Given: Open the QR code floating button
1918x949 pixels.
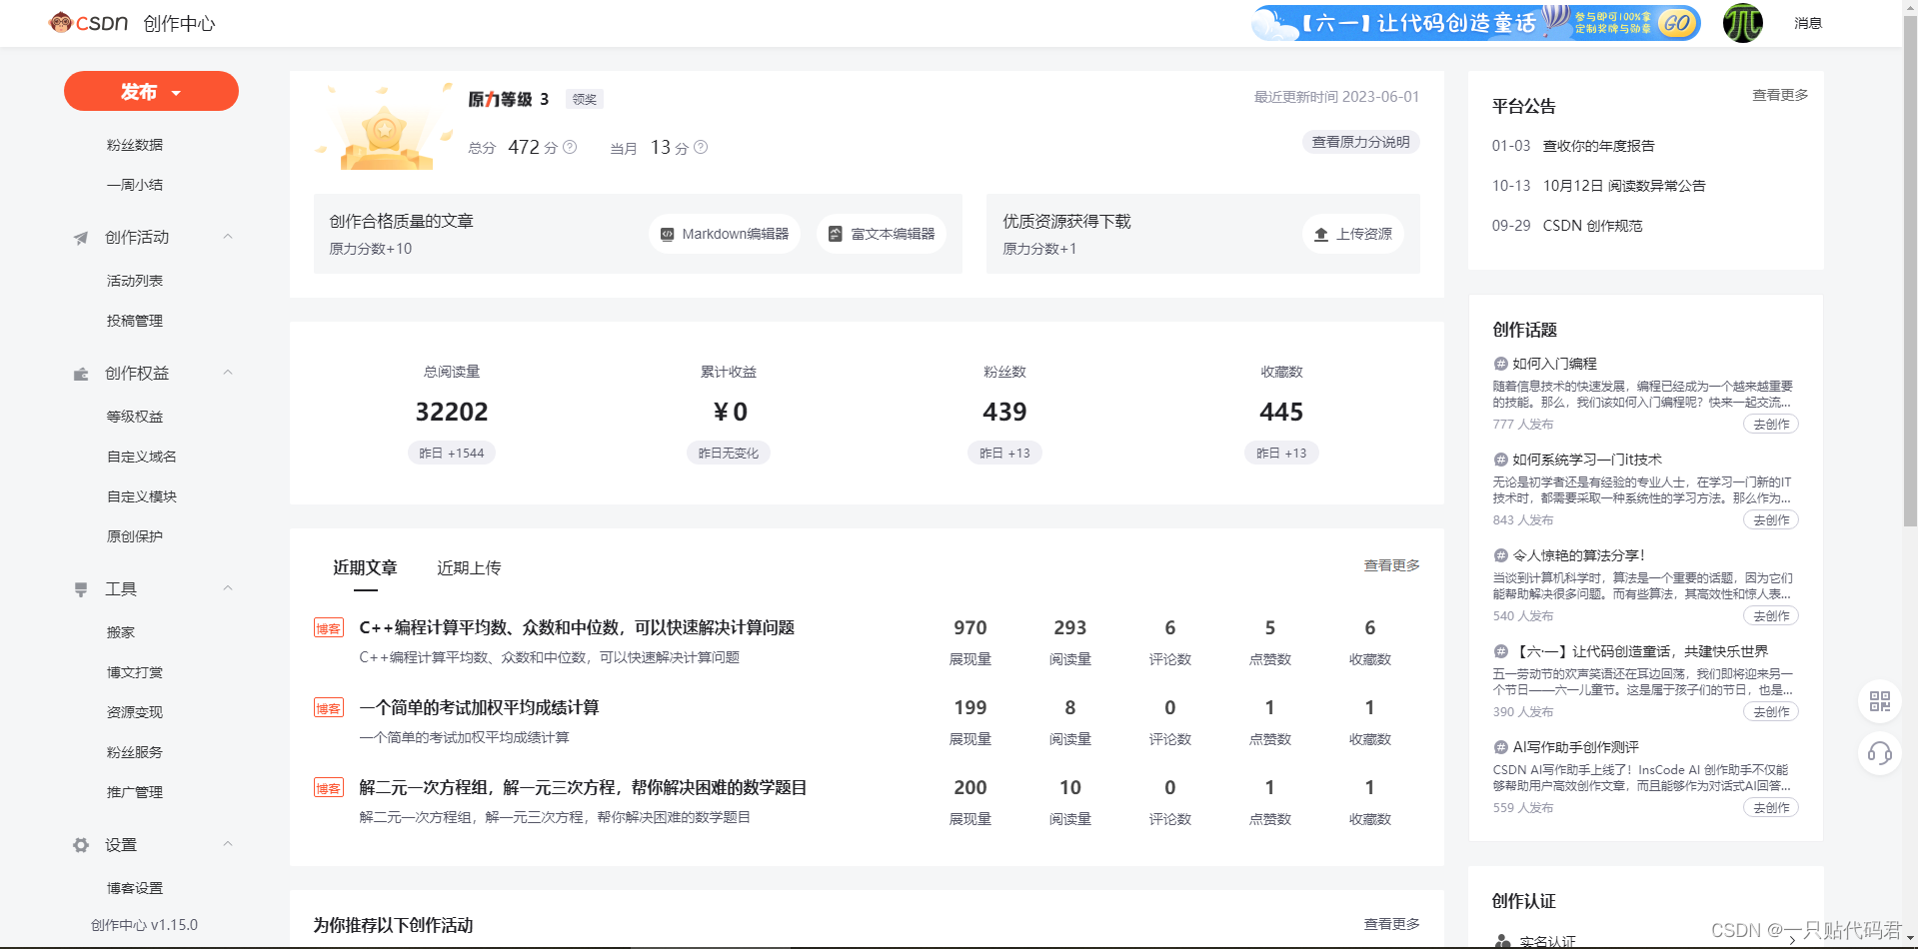Looking at the screenshot, I should (x=1879, y=701).
